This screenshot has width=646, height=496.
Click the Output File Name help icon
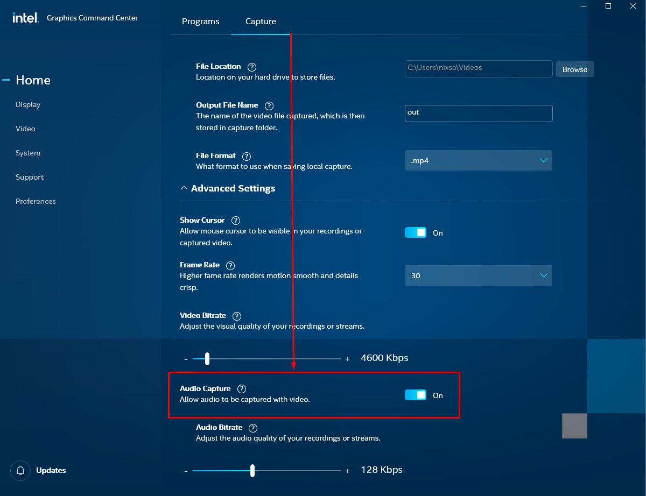269,105
